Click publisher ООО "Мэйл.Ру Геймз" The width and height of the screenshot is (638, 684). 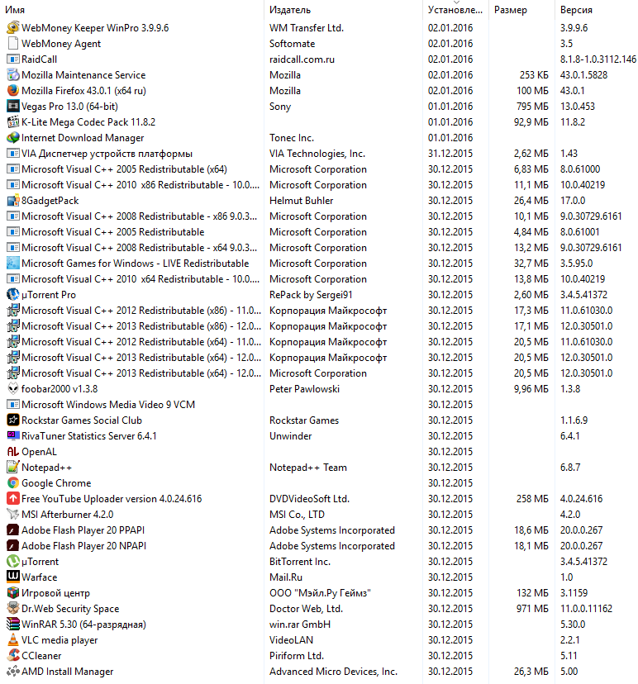(x=320, y=593)
